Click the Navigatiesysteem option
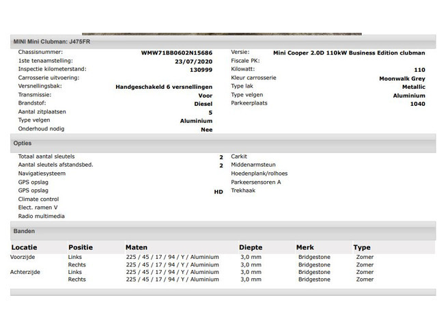The width and height of the screenshot is (437, 328). click(x=42, y=174)
